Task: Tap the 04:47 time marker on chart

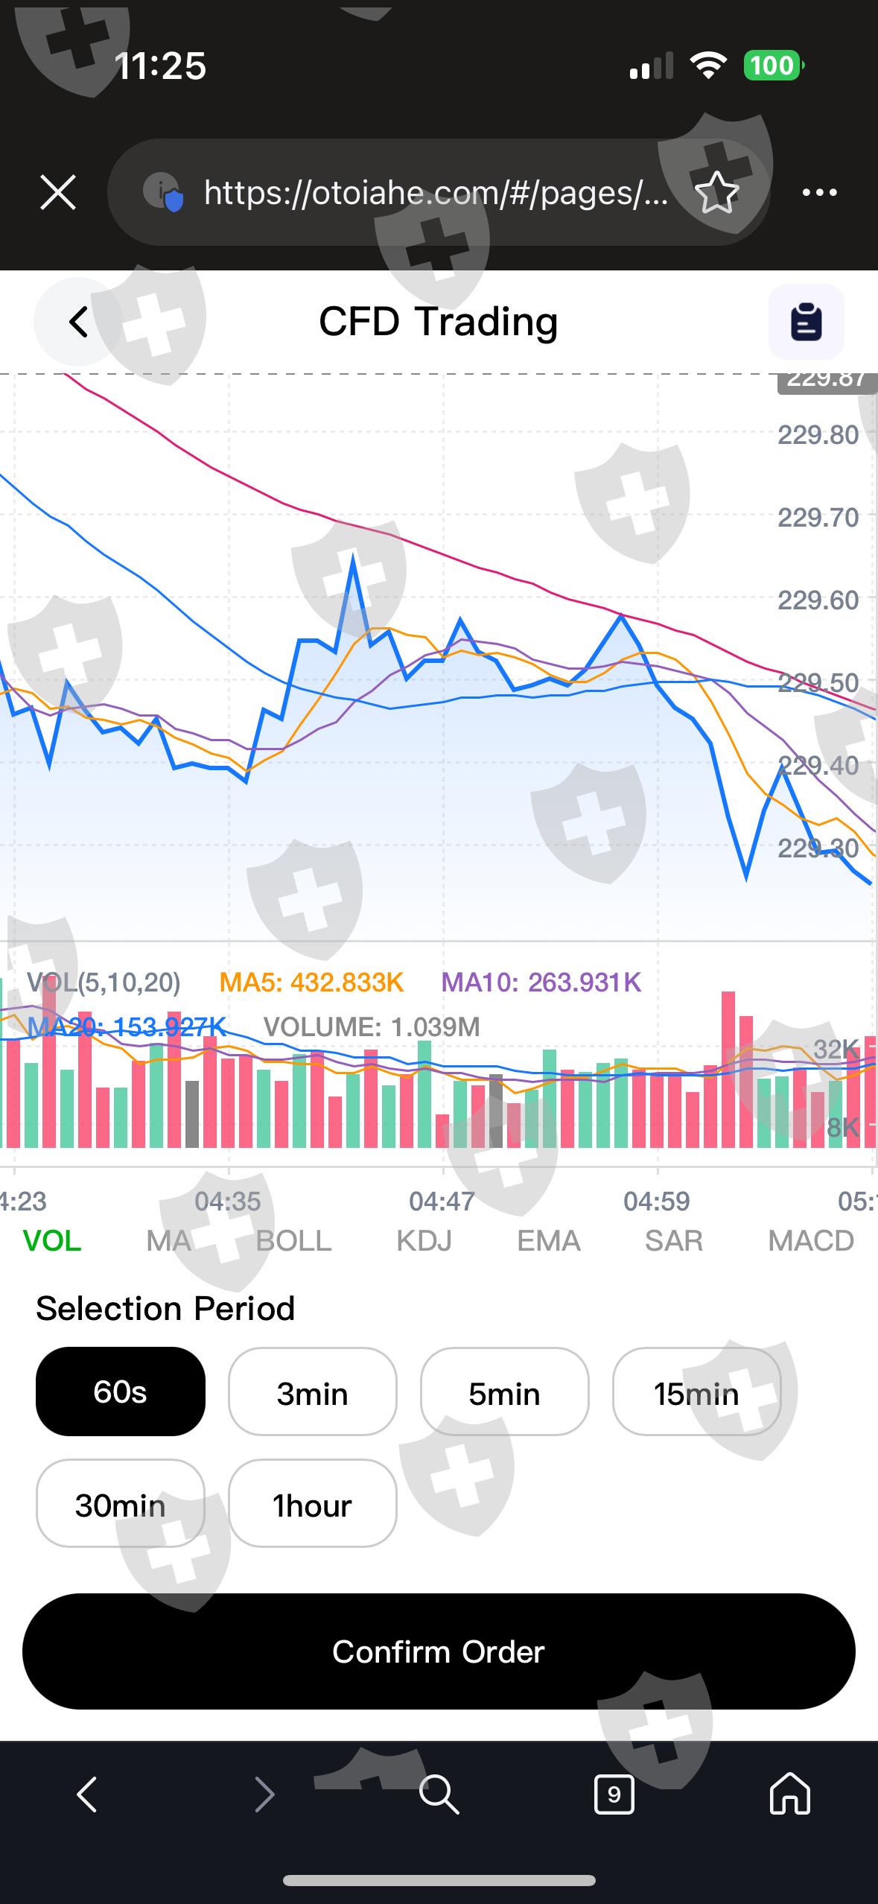Action: (x=442, y=1201)
